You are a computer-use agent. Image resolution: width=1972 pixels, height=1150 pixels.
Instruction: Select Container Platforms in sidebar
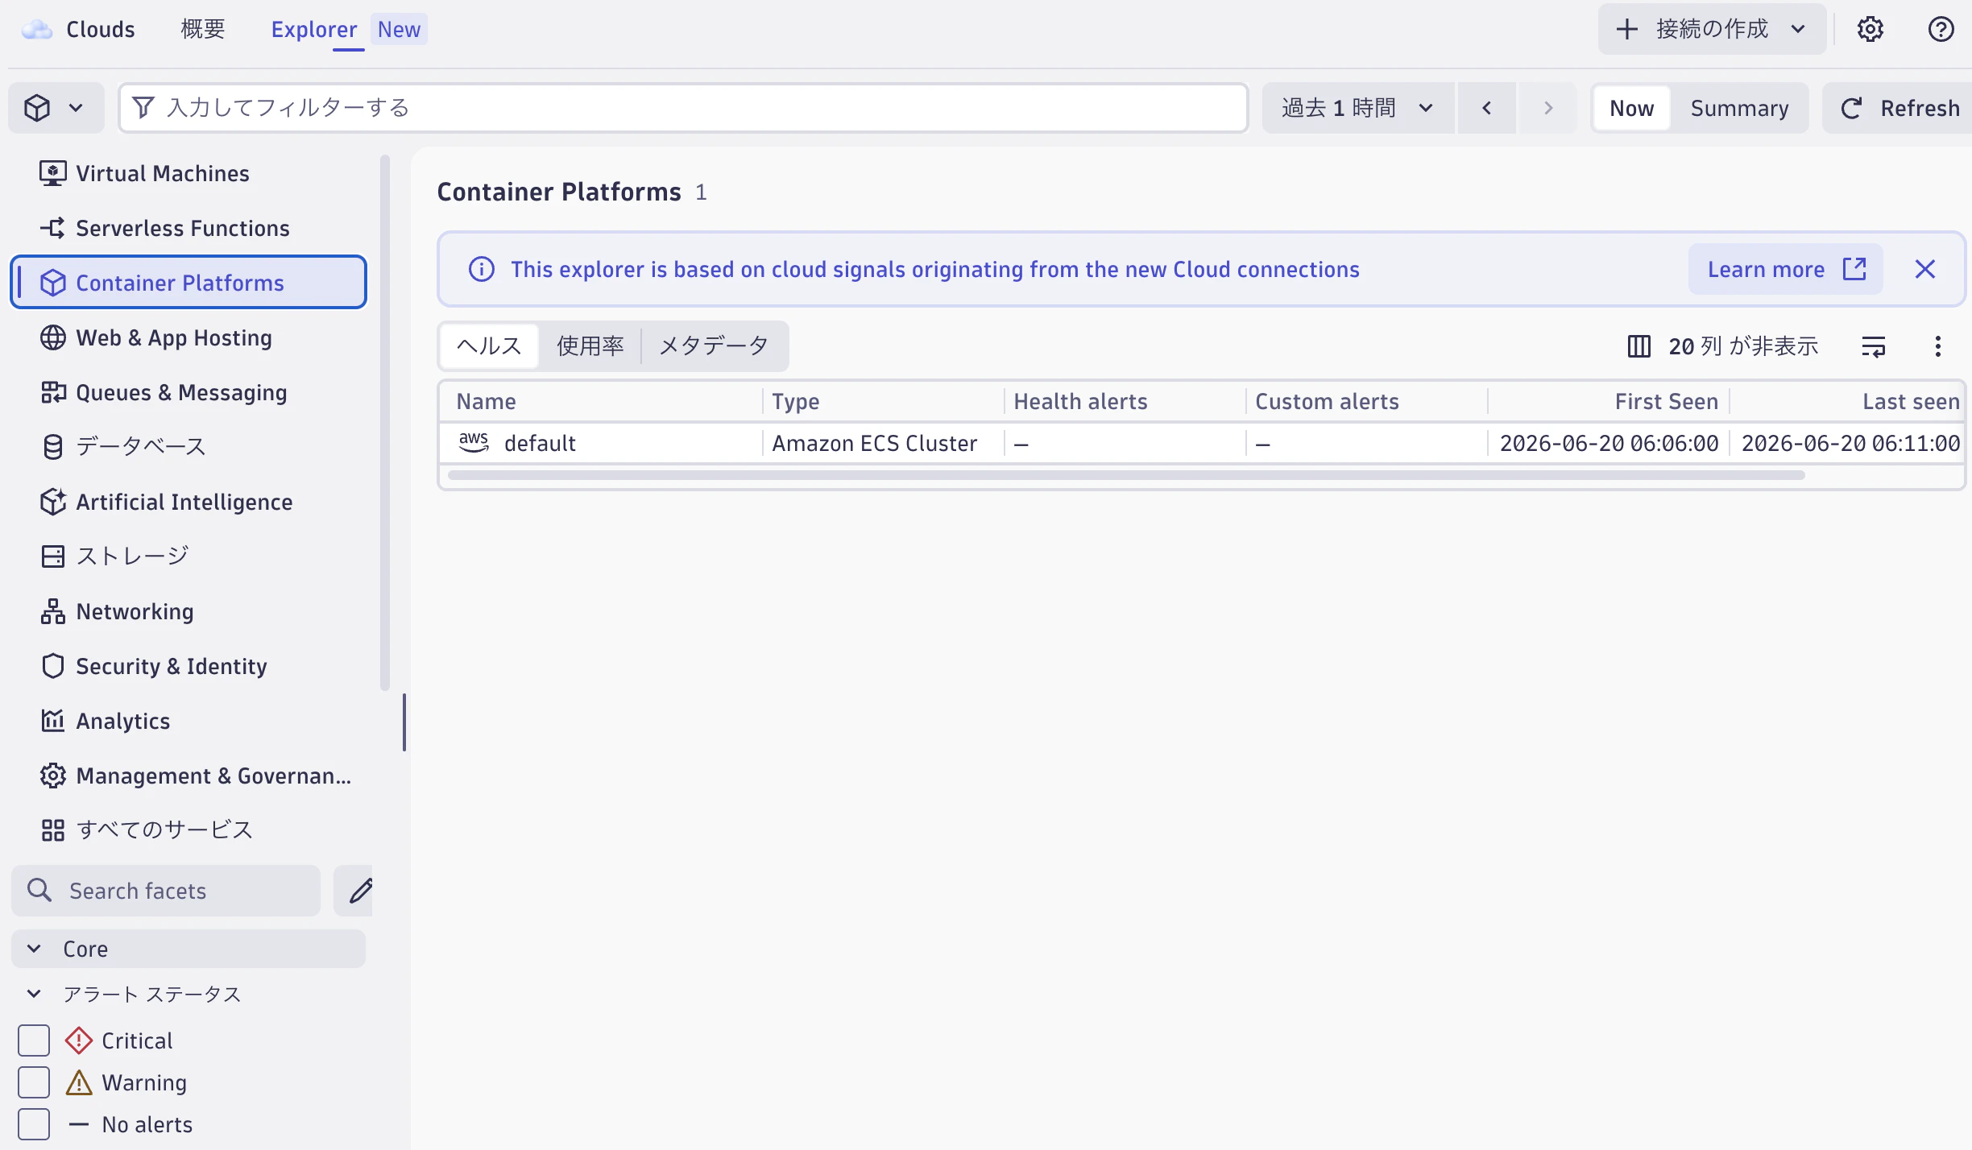[188, 283]
